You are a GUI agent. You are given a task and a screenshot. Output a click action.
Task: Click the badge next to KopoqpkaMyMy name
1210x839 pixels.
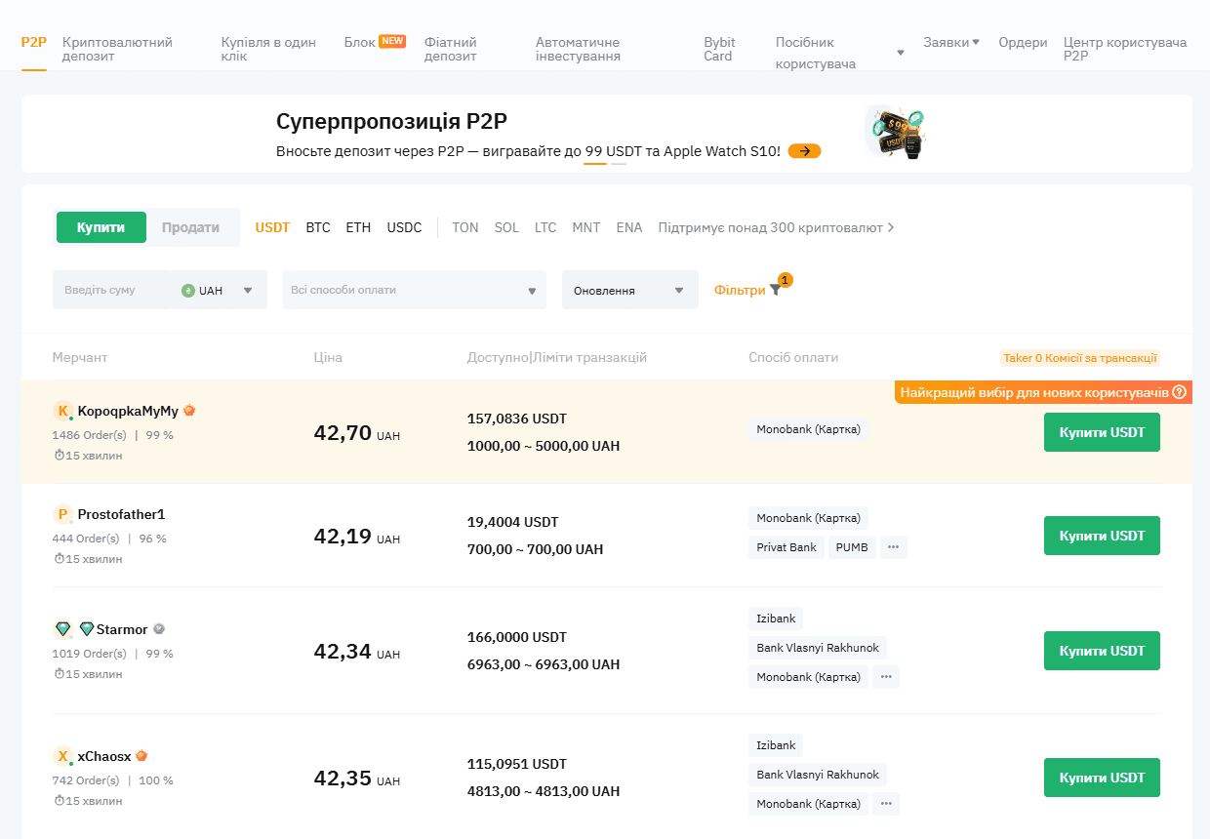[189, 411]
